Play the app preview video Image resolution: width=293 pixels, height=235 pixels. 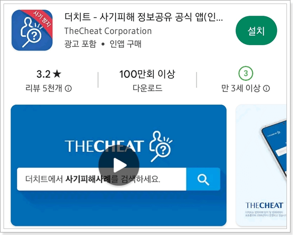pyautogui.click(x=119, y=165)
